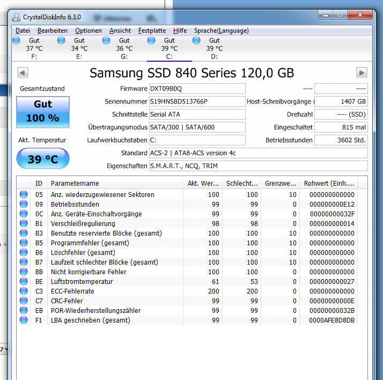Image resolution: width=383 pixels, height=380 pixels.
Task: Select Benutzte reservierte Blöcke (gesamt) text
Action: (106, 233)
